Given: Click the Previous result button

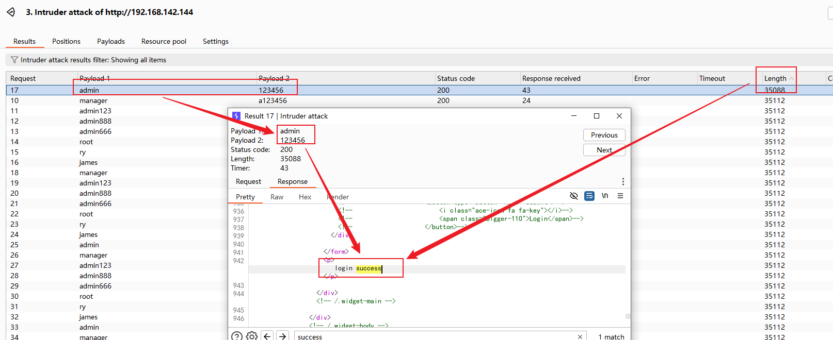Looking at the screenshot, I should click(604, 135).
